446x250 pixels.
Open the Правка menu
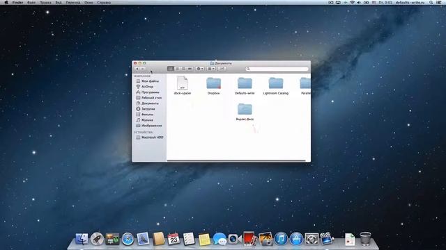click(45, 2)
